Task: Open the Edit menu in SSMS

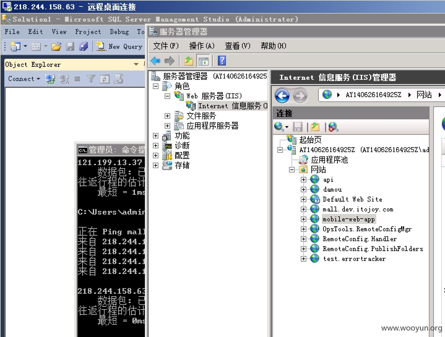Action: [36, 32]
